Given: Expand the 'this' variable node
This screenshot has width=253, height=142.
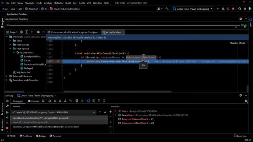Looking at the screenshot, I should coord(115,111).
